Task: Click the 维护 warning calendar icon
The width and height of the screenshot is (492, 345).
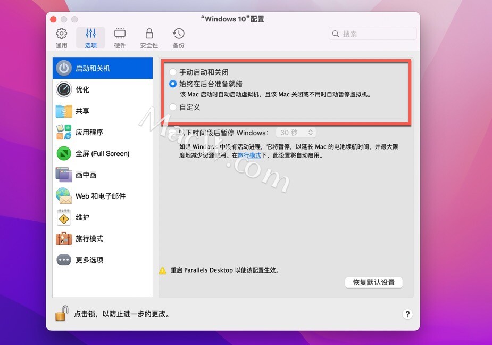Action: click(x=64, y=217)
